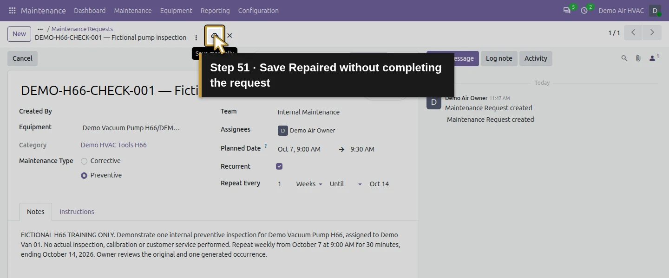The image size is (669, 278).
Task: Go to the previous record arrow
Action: click(x=633, y=32)
